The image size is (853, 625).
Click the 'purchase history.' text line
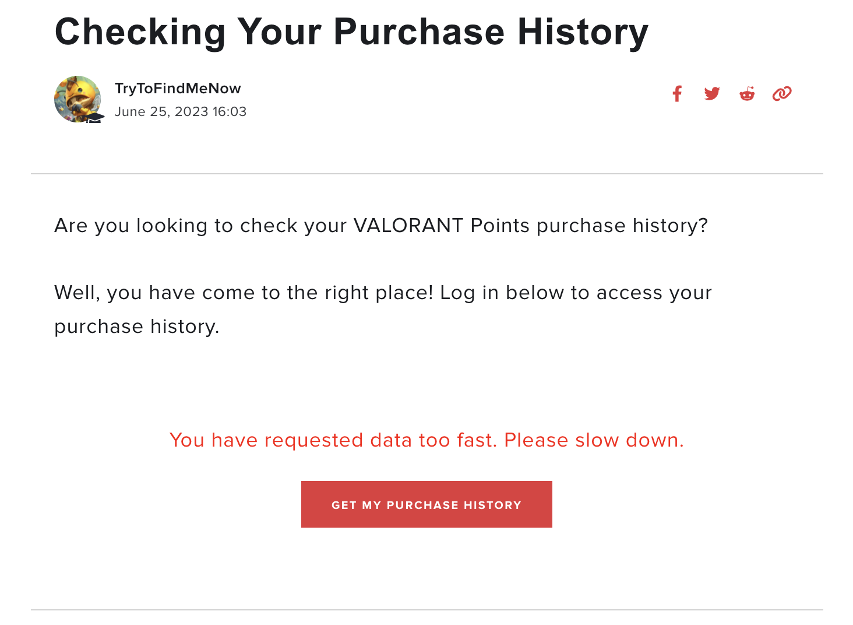pos(137,326)
